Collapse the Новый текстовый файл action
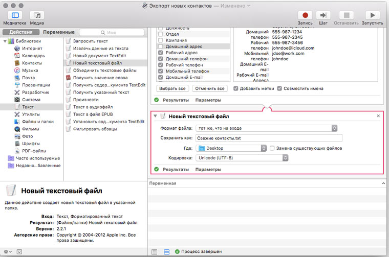389x257 pixels. click(155, 116)
